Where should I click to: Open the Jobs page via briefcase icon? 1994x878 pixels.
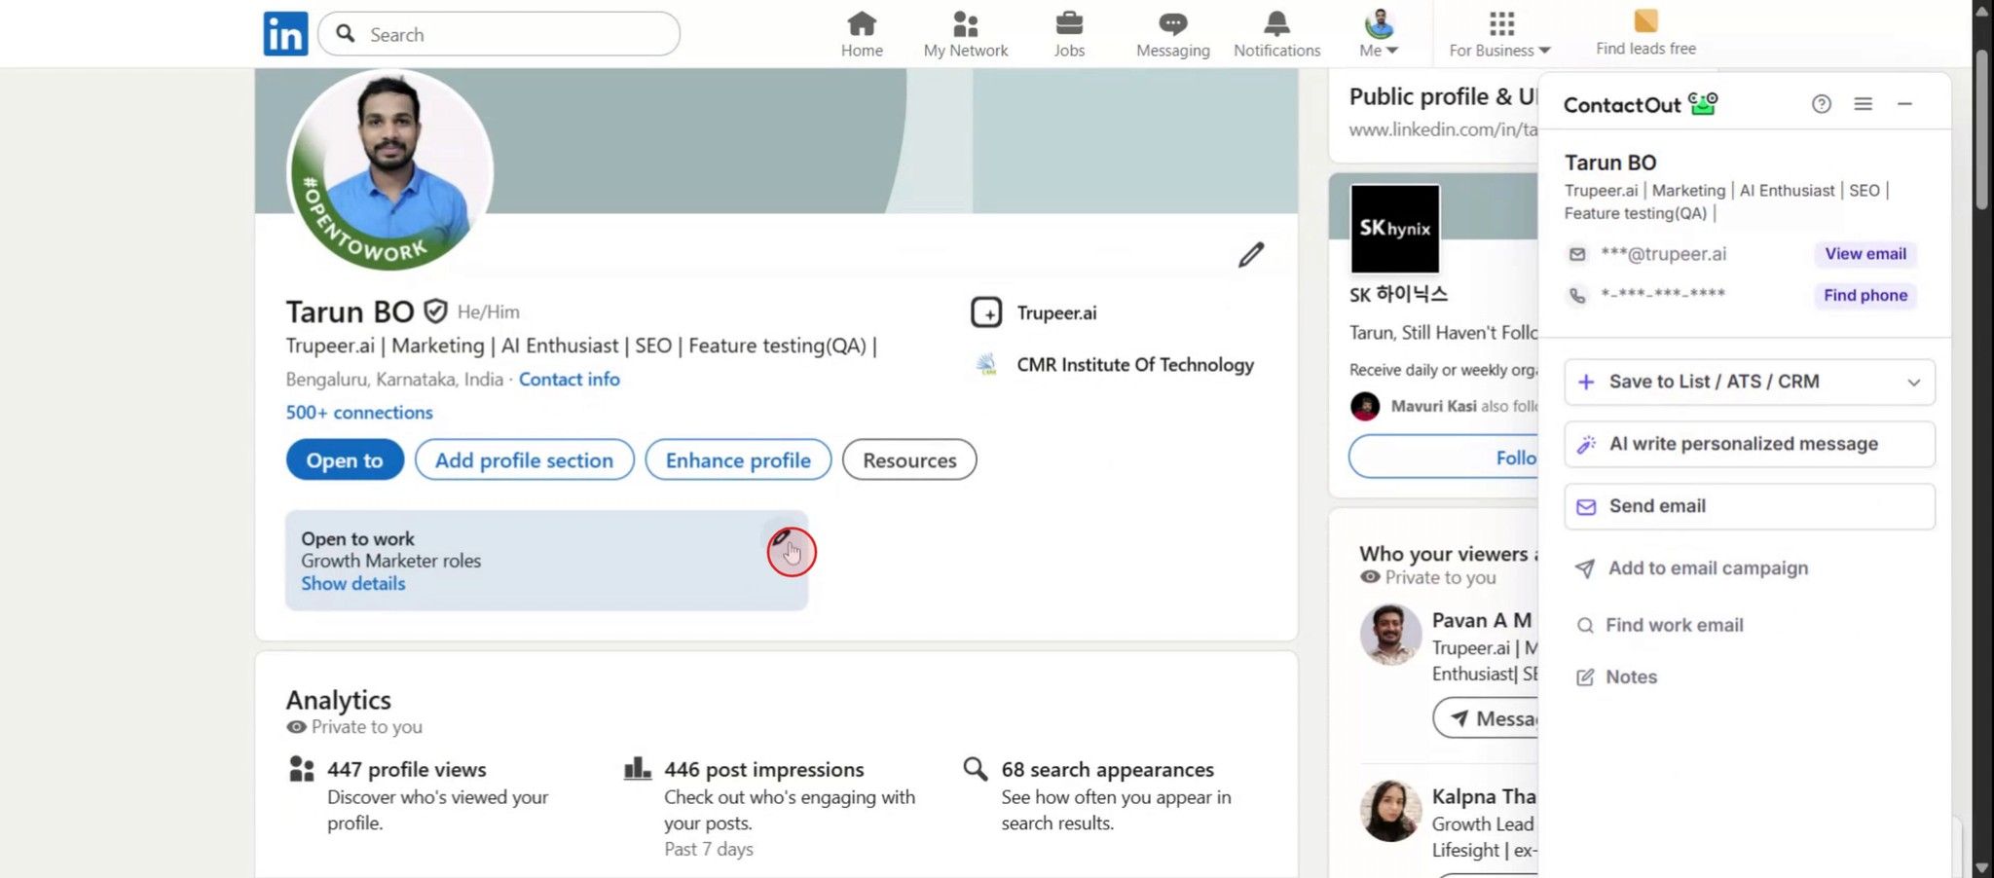[1068, 24]
